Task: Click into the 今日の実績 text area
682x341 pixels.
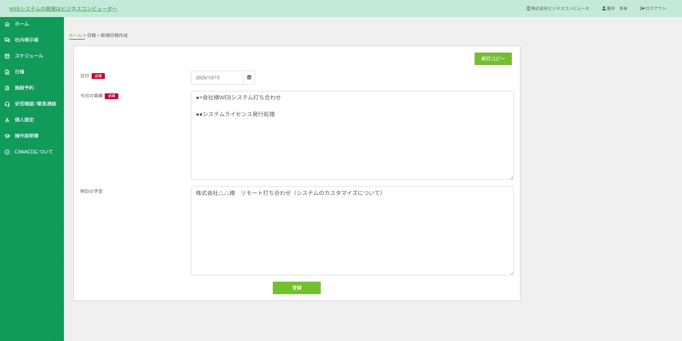Action: pos(352,142)
